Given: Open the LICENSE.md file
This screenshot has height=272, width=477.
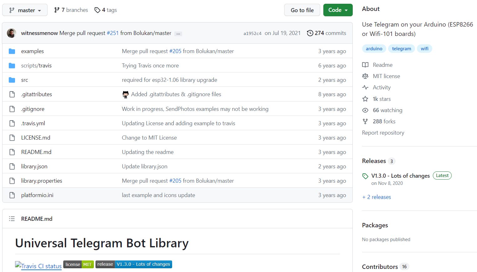Looking at the screenshot, I should (36, 138).
